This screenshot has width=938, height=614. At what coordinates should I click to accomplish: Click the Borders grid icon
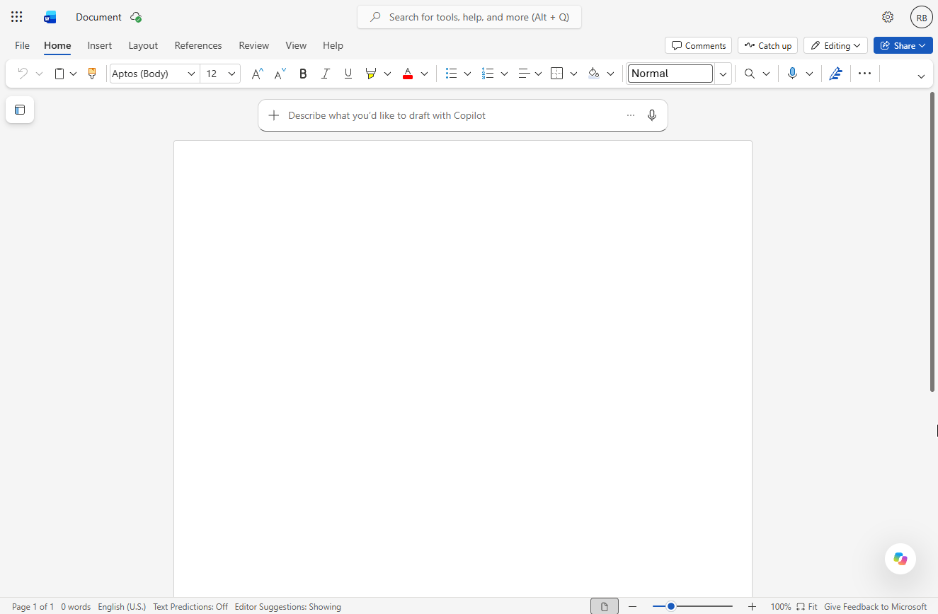coord(557,74)
